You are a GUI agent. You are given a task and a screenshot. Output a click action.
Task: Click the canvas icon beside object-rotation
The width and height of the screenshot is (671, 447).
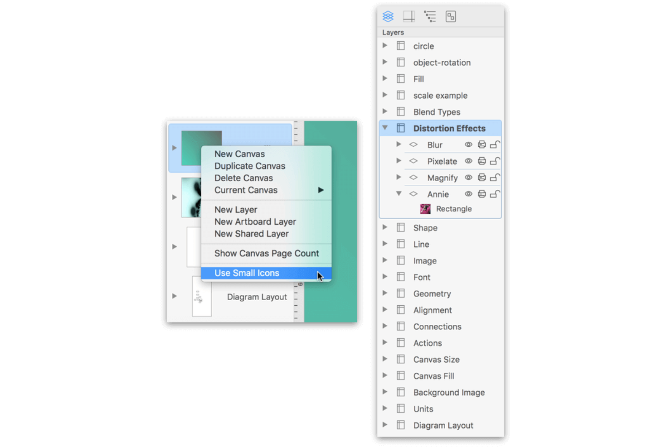tap(401, 62)
